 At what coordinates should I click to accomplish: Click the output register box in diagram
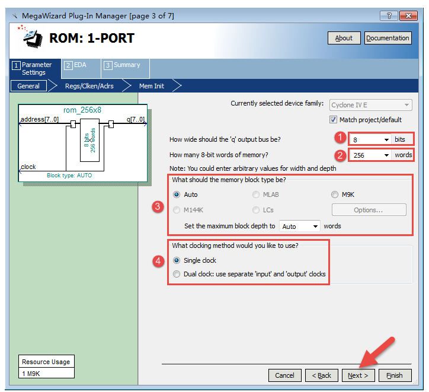111,124
